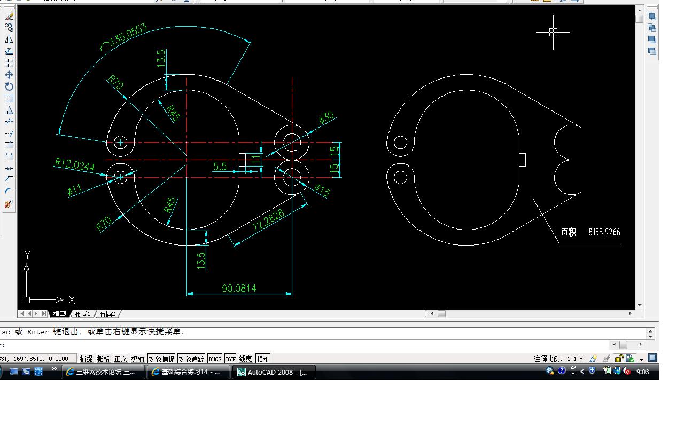Select the Fillet tool
Screen dimensions: 684x427
click(x=9, y=192)
